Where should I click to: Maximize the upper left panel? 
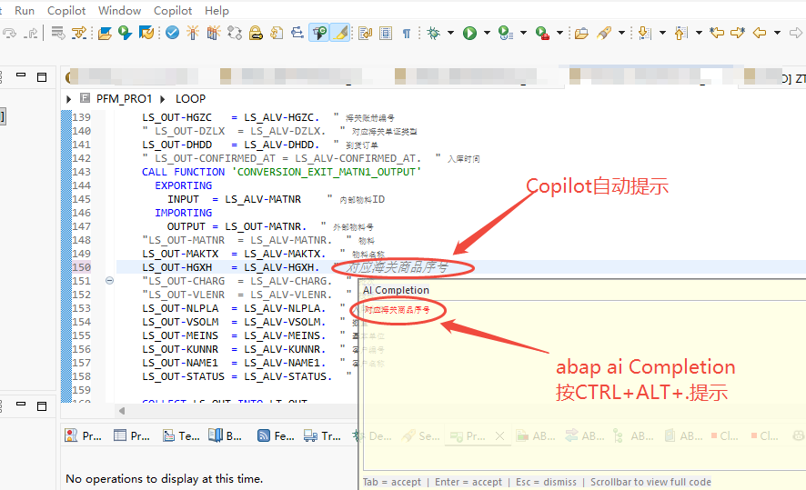[42, 77]
